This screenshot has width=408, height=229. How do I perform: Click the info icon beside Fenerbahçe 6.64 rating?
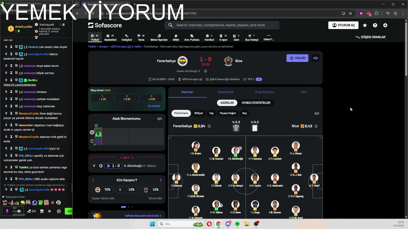[209, 126]
